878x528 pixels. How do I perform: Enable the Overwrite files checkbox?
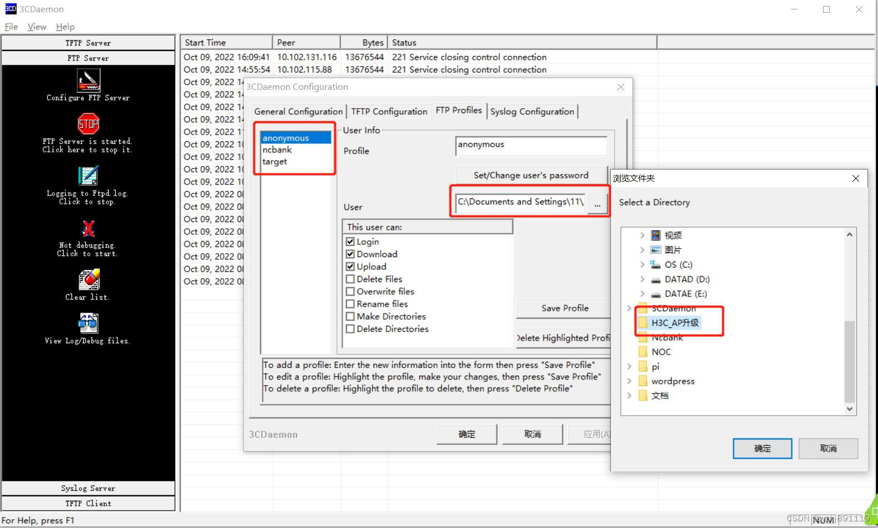click(x=350, y=291)
